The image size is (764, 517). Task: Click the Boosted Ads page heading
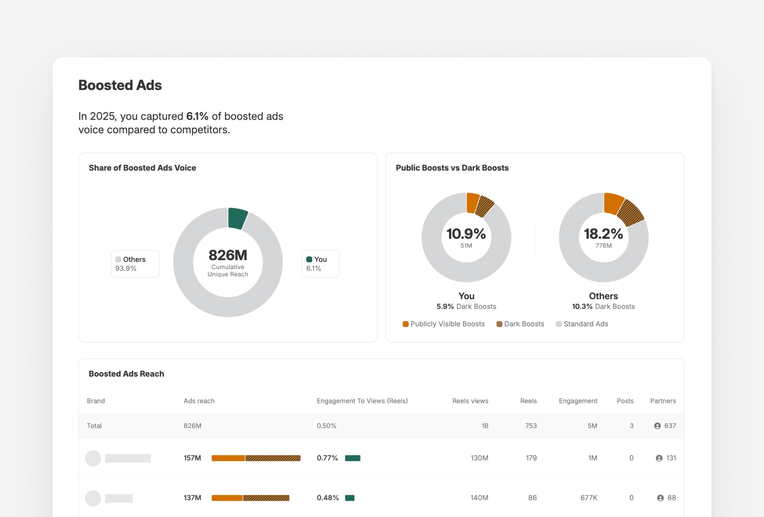tap(120, 85)
